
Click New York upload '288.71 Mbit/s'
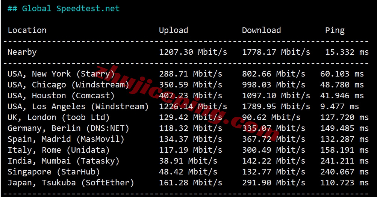(x=191, y=74)
